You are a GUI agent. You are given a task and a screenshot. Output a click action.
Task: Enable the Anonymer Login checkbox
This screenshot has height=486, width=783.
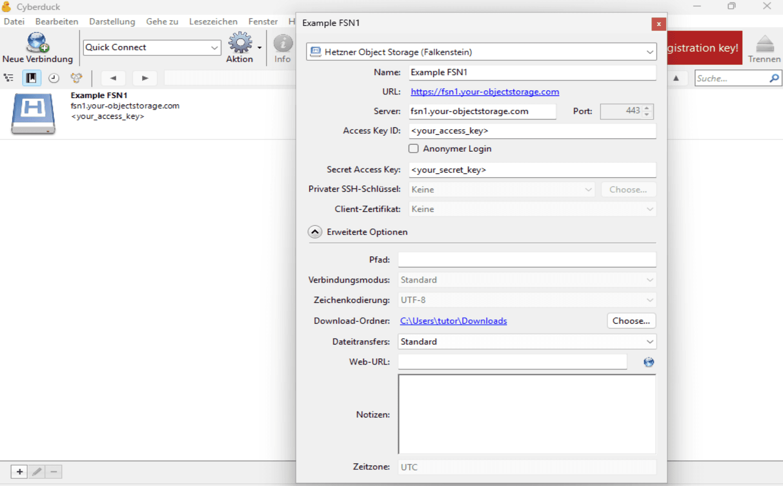pos(414,149)
